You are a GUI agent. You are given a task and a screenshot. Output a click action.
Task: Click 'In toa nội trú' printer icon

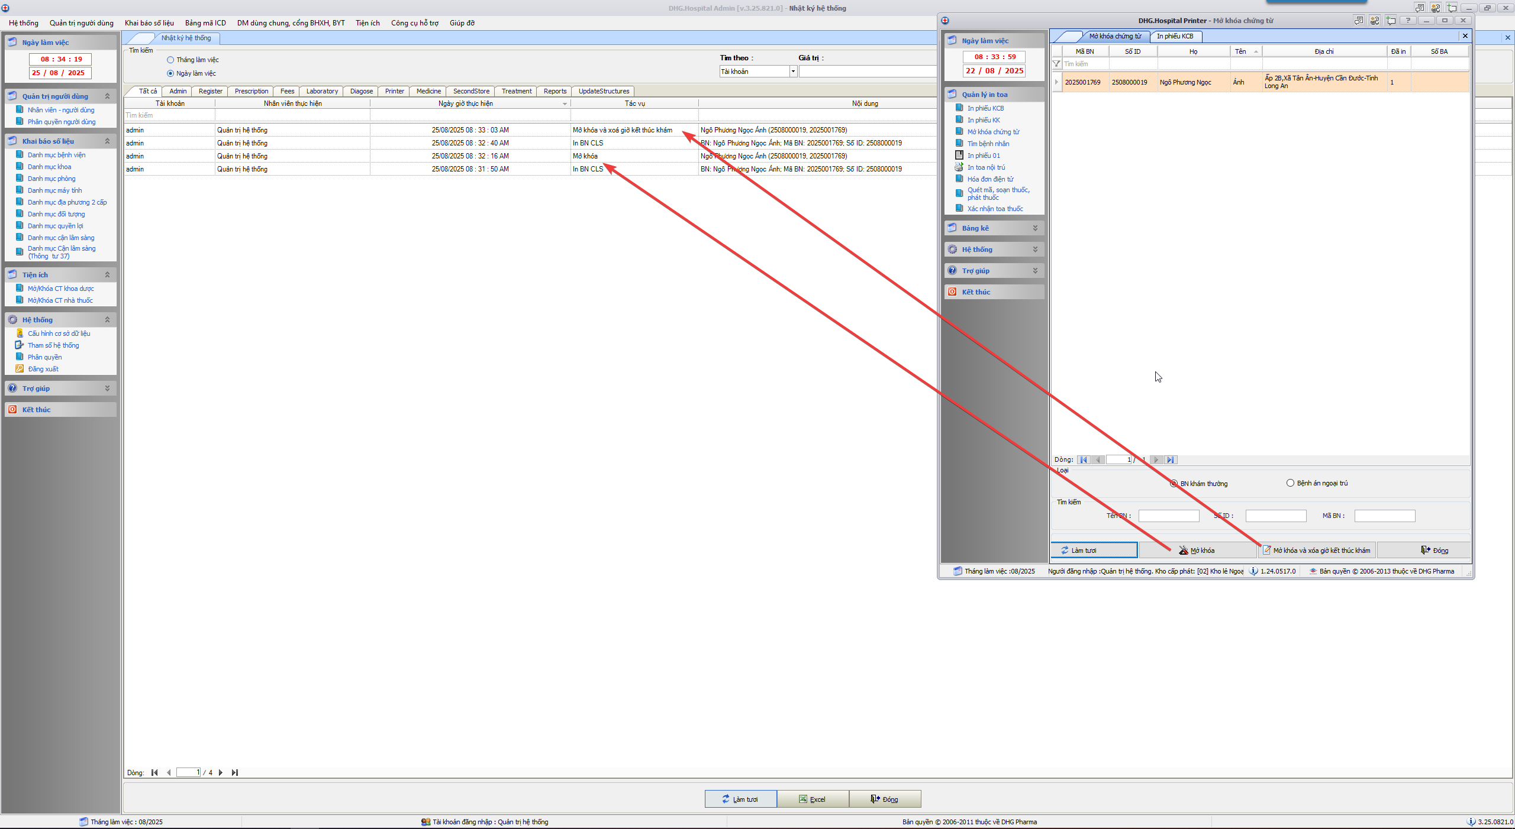click(x=959, y=167)
